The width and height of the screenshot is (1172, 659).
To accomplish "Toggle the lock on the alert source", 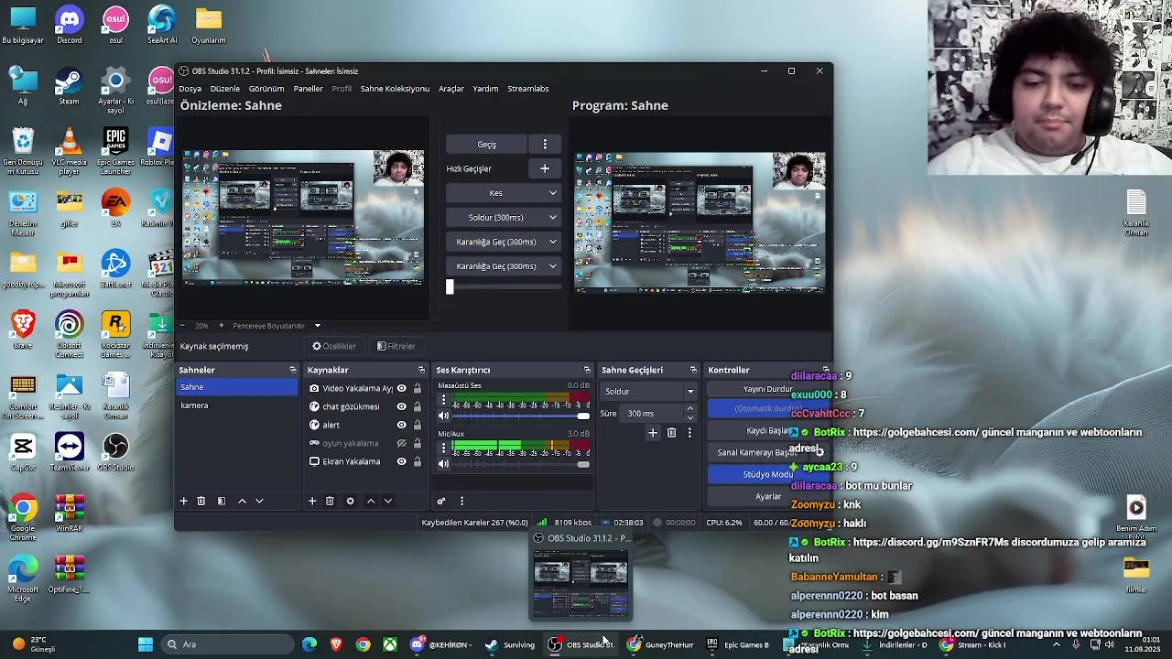I will (418, 425).
